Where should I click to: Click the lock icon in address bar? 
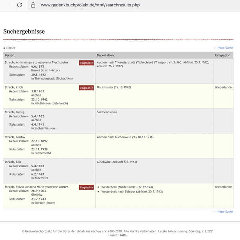pyautogui.click(x=33, y=5)
